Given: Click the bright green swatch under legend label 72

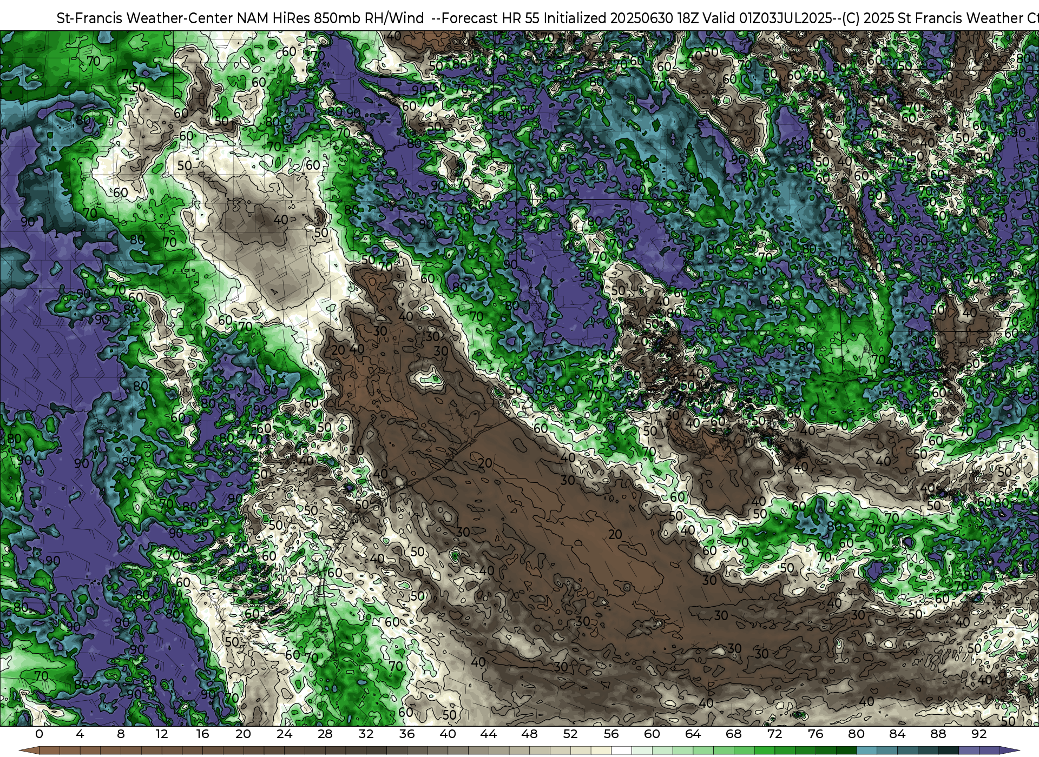Looking at the screenshot, I should [785, 751].
